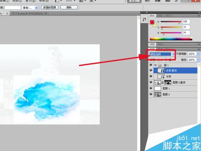Click the foreground red color swatch
Screen dimensions: 201x151
[x=152, y=22]
